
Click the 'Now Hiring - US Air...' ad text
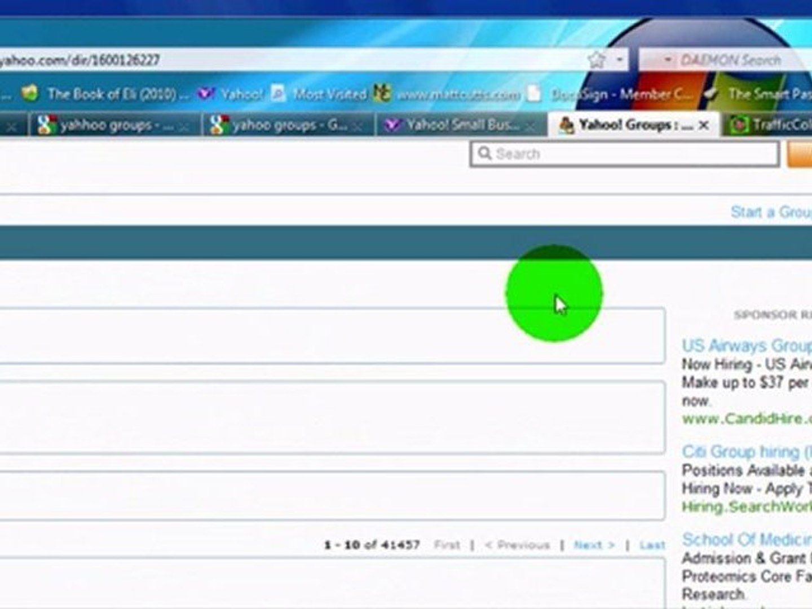(x=747, y=364)
